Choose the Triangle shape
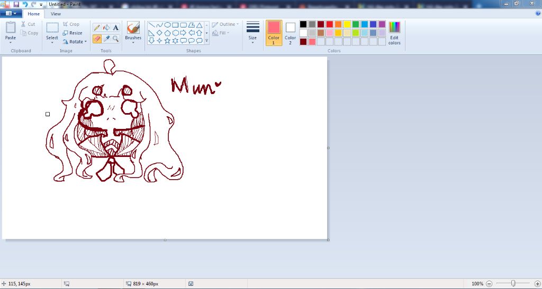The image size is (542, 289). point(199,25)
